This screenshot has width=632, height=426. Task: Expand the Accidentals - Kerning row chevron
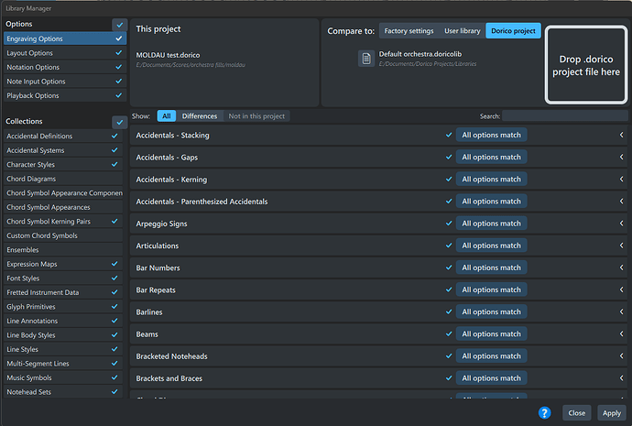click(x=621, y=179)
